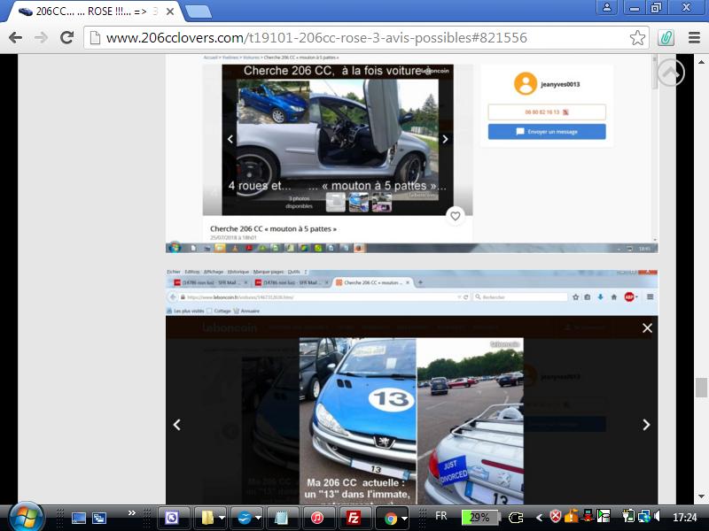Viewport: 709px width, 531px height.
Task: Click the page scrollbar up arrow
Action: click(x=701, y=62)
